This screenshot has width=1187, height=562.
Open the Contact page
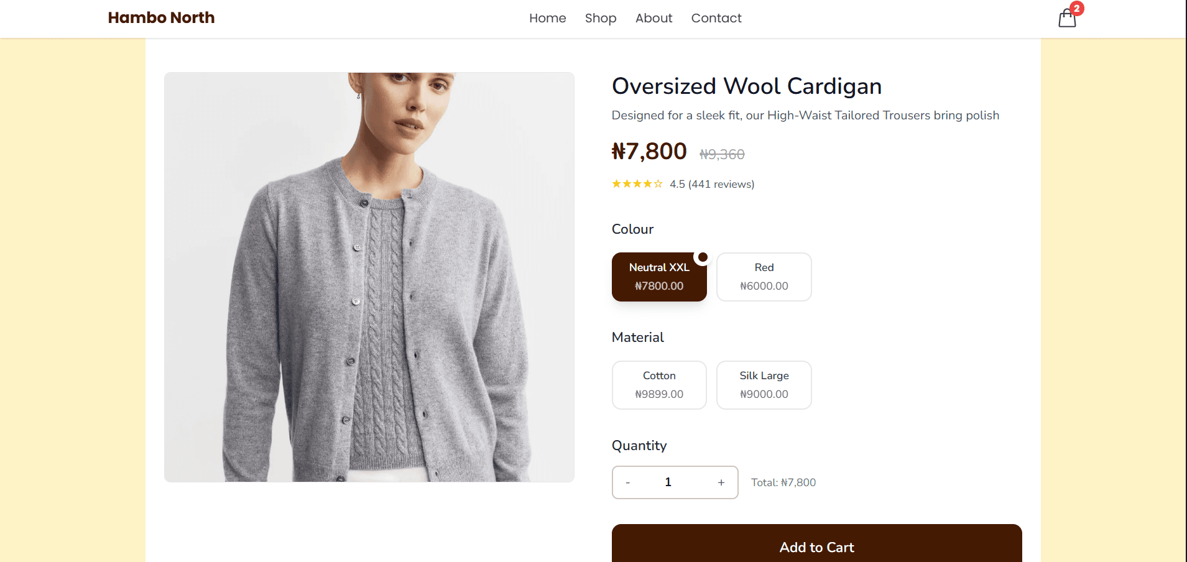pos(716,18)
